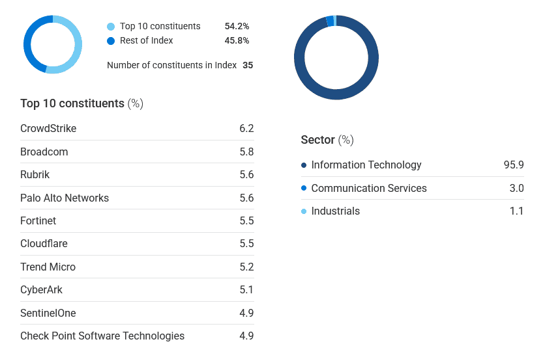The image size is (545, 346).
Task: Select the Broadcom constituent name
Action: 44,152
